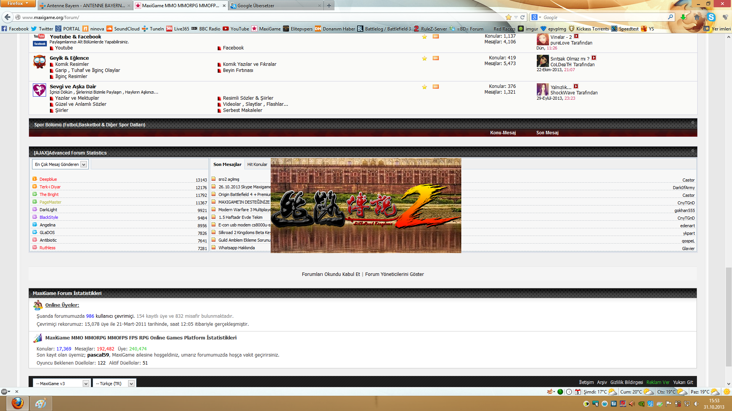Viewport: 732px width, 411px height.
Task: Click the network tray icon
Action: [x=687, y=404]
